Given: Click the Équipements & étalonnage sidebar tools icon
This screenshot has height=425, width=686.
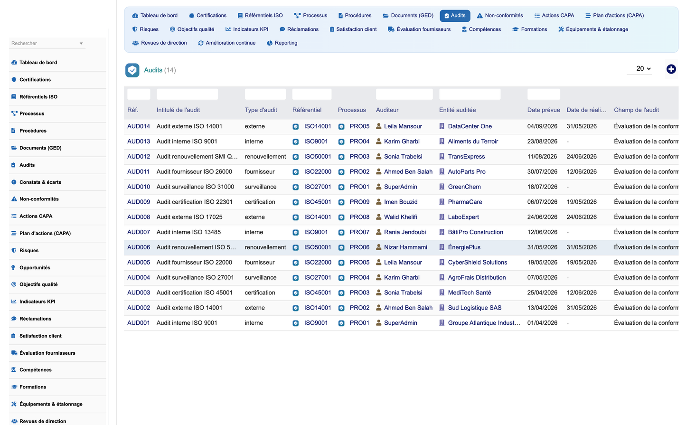Looking at the screenshot, I should (x=14, y=405).
